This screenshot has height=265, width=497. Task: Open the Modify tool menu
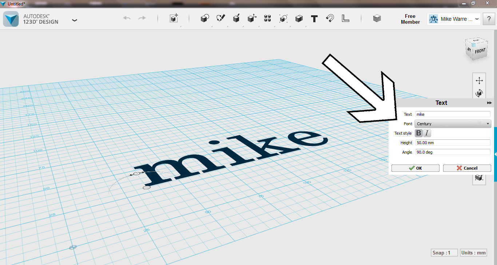click(252, 19)
